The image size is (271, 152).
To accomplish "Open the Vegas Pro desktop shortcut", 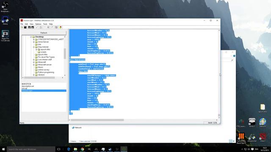I will (5, 36).
